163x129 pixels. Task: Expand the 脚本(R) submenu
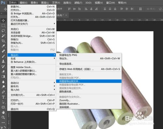[32, 86]
